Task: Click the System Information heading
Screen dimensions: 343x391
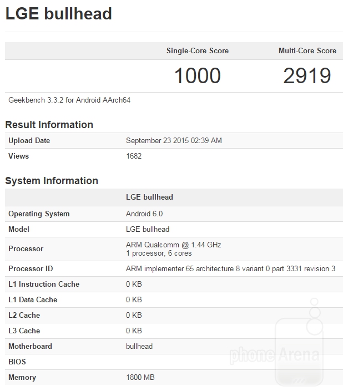Action: pyautogui.click(x=52, y=181)
